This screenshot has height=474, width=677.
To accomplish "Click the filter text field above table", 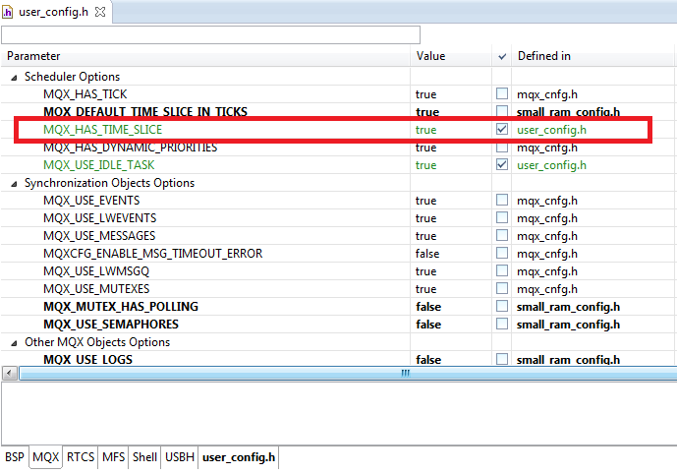I will (210, 35).
